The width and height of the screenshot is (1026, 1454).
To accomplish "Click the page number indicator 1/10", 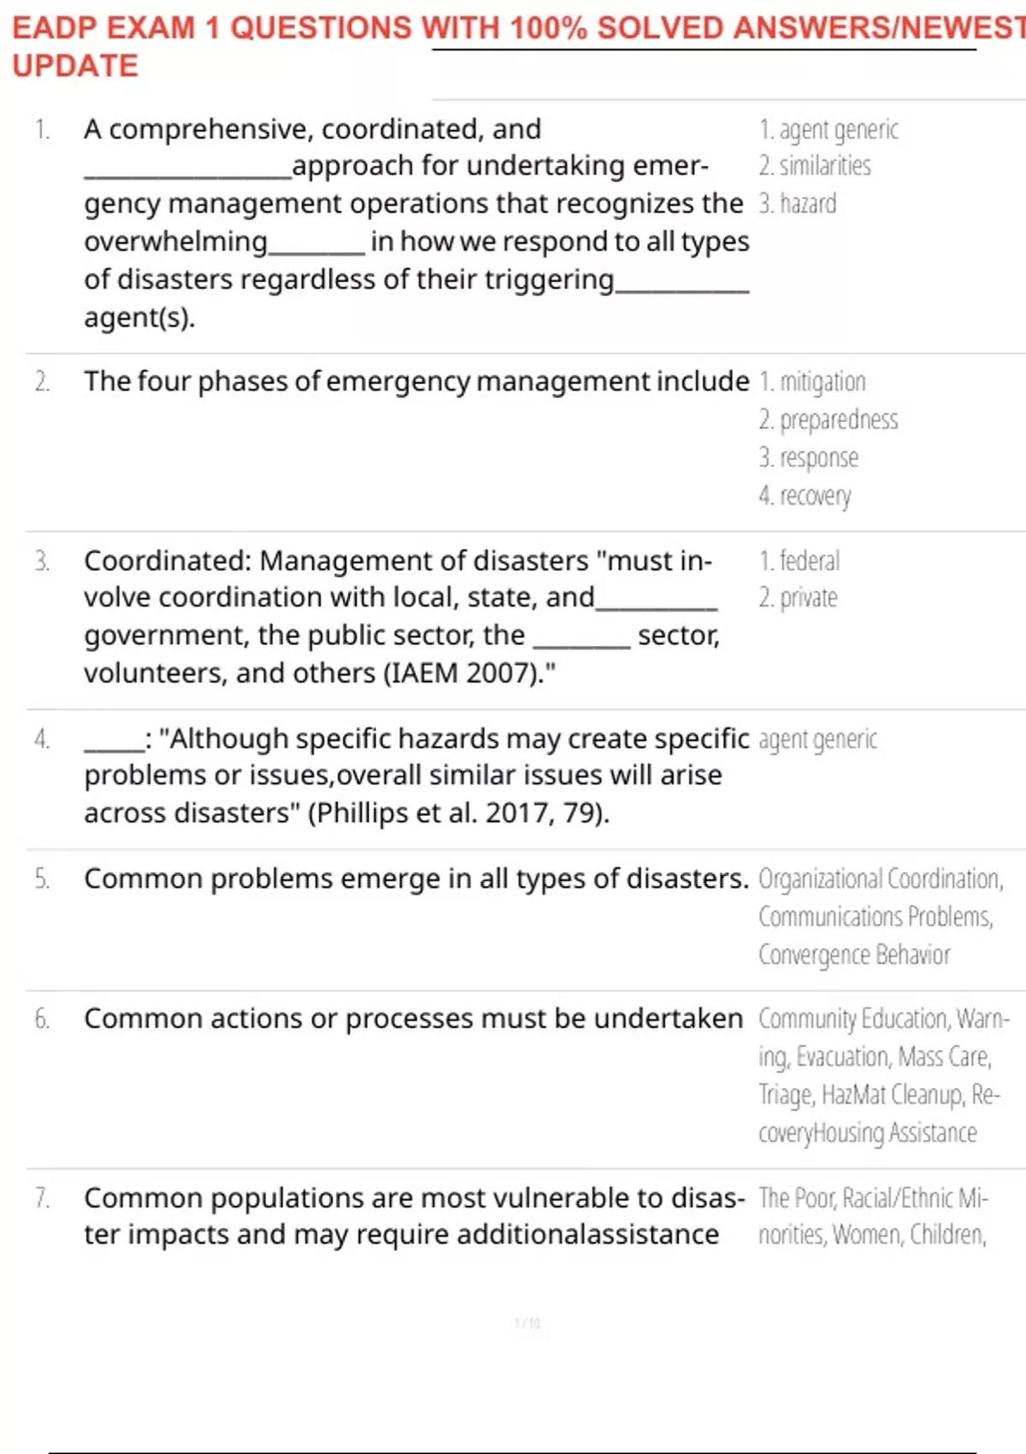I will 528,1324.
